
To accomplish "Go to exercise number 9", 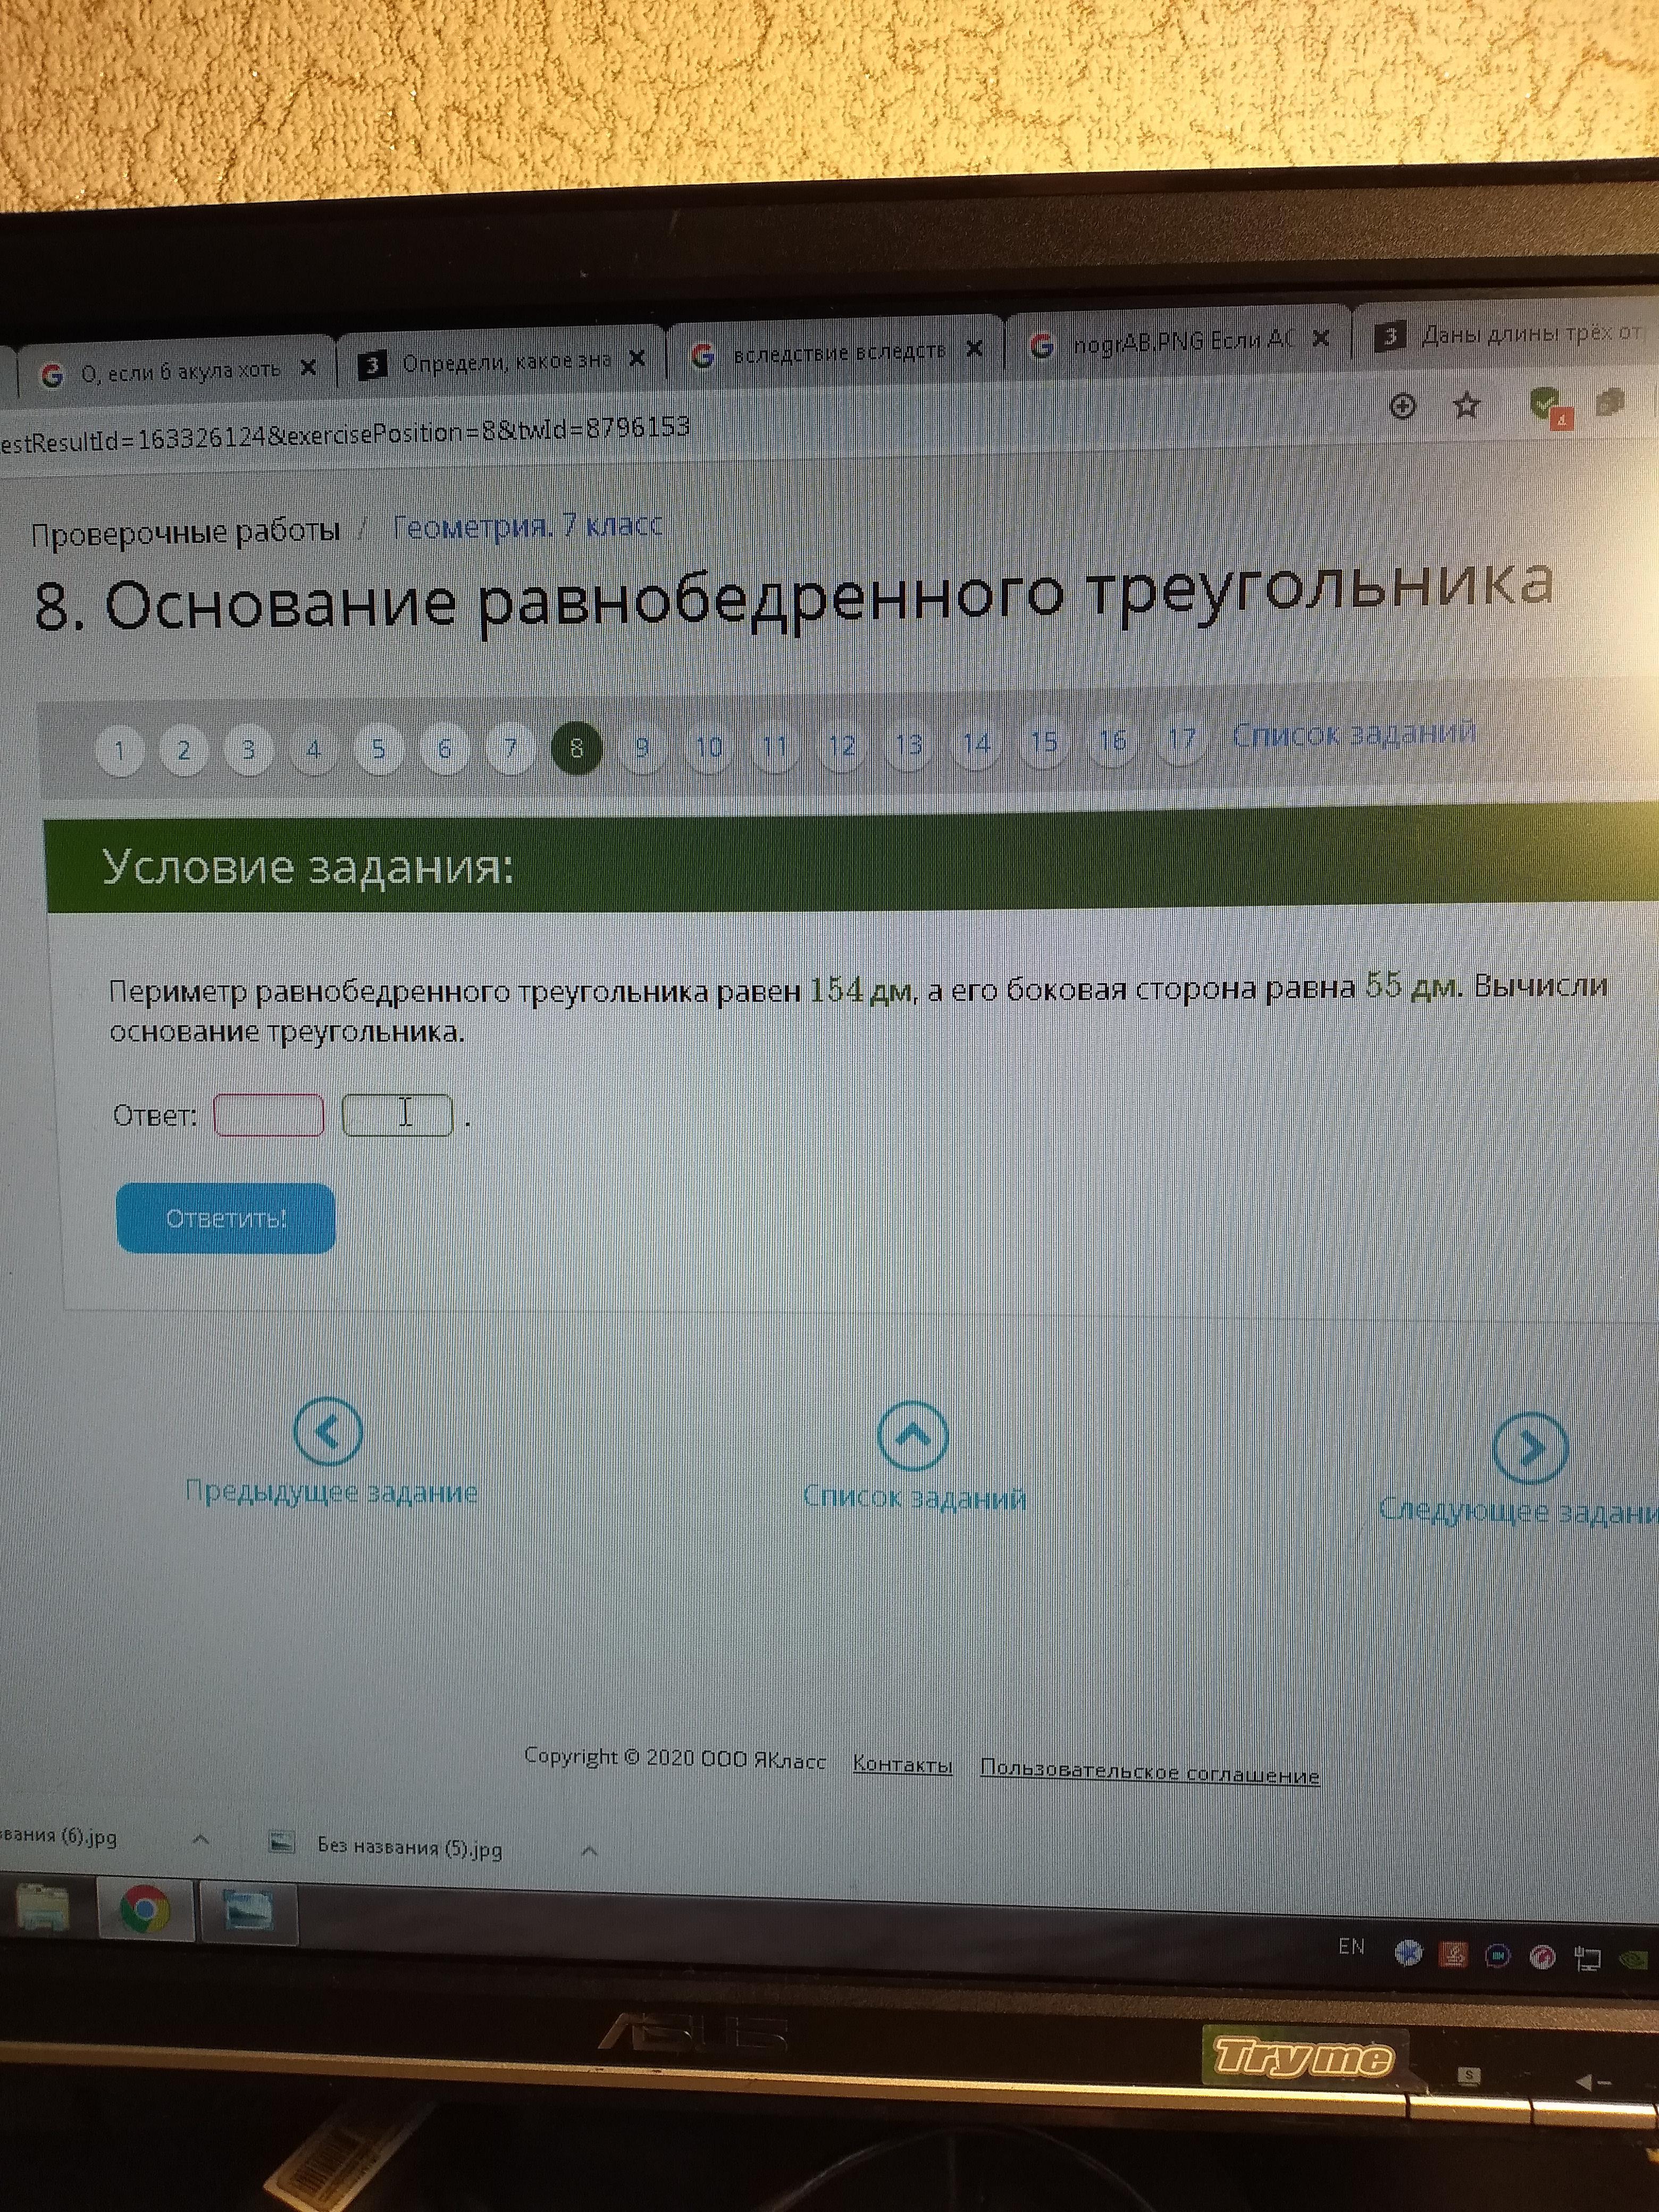I will (642, 747).
